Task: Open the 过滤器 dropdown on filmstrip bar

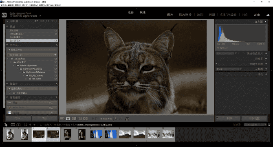Action: (255, 125)
